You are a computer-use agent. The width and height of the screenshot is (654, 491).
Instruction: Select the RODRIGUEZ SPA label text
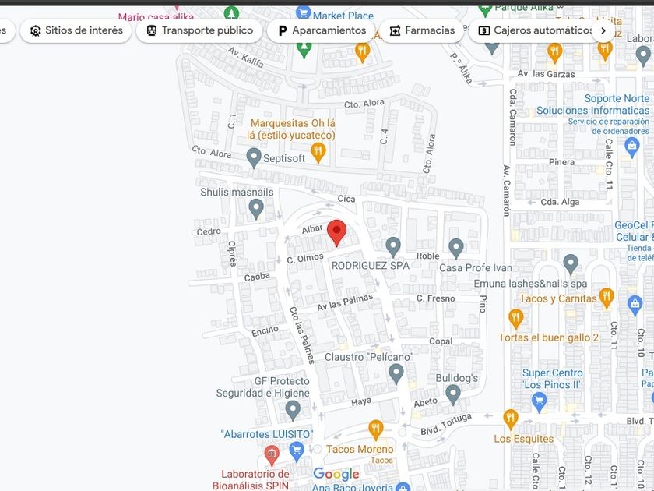pos(371,266)
